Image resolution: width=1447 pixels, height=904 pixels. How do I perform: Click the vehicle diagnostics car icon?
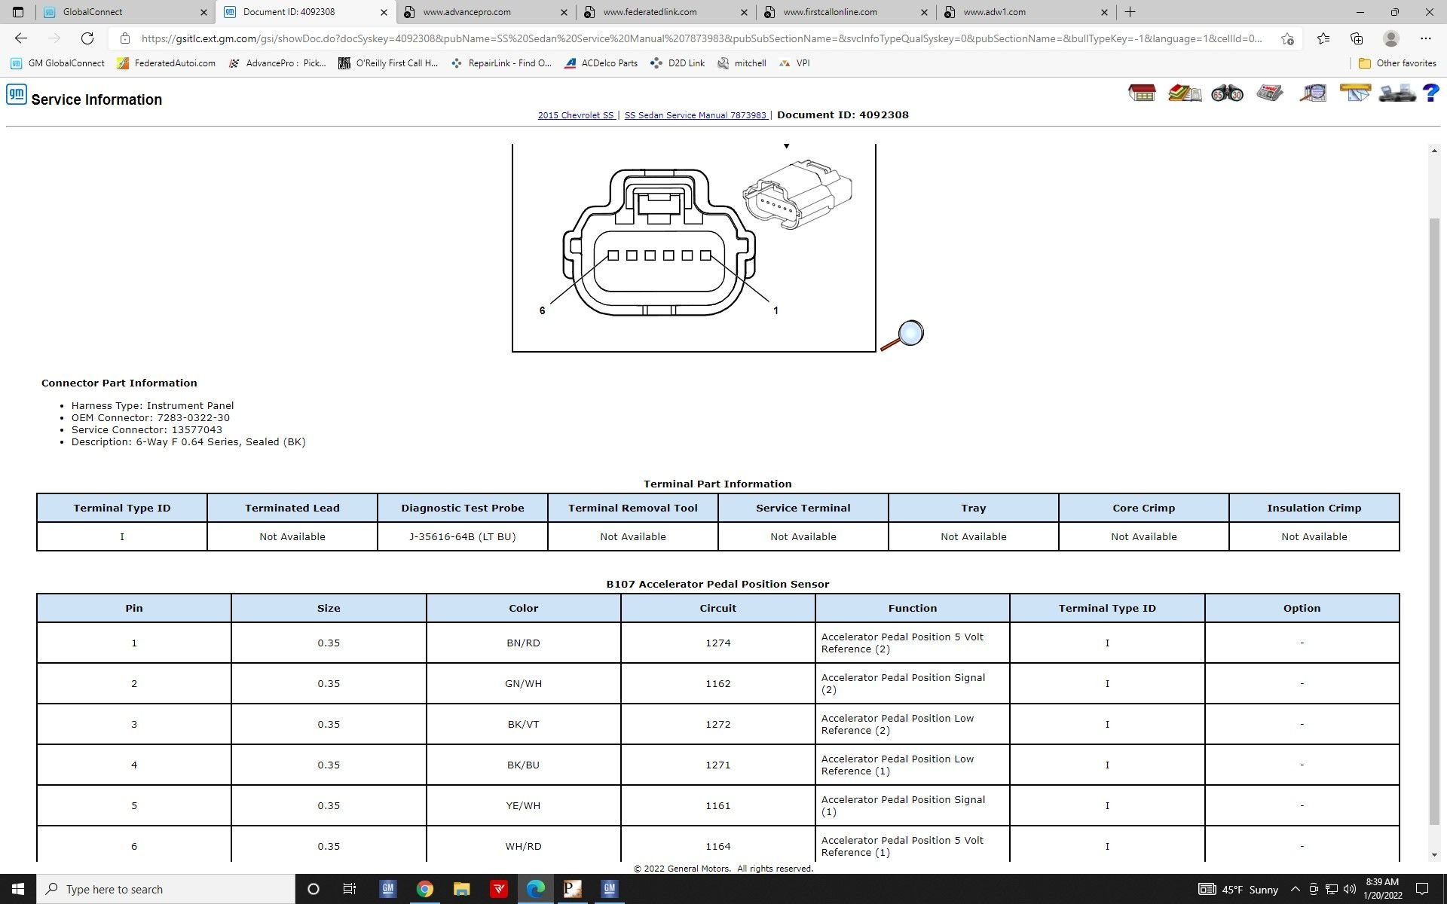coord(1397,93)
